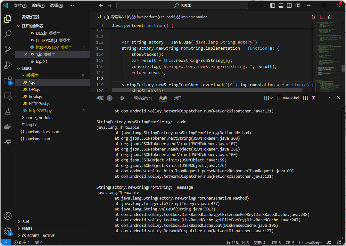Expand the node_modules folder
The width and height of the screenshot is (346, 246).
click(40, 118)
